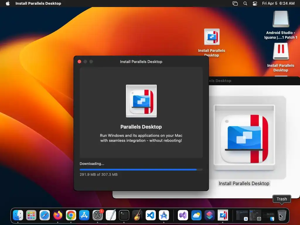Click installer dialog title bar text
Image resolution: width=300 pixels, height=225 pixels.
pyautogui.click(x=141, y=62)
